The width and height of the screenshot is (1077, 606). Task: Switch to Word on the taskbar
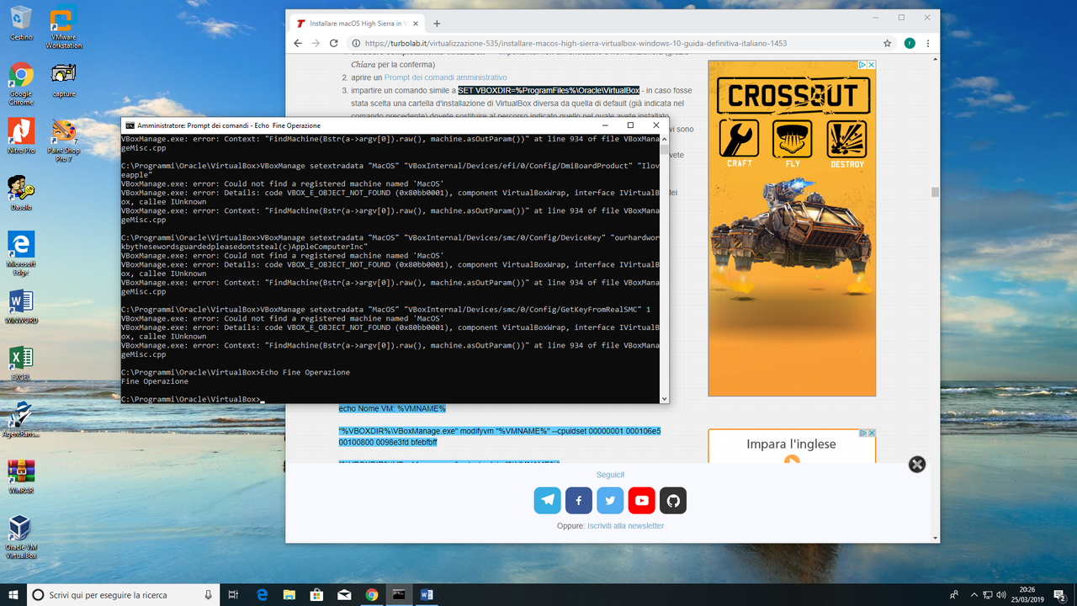coord(426,594)
